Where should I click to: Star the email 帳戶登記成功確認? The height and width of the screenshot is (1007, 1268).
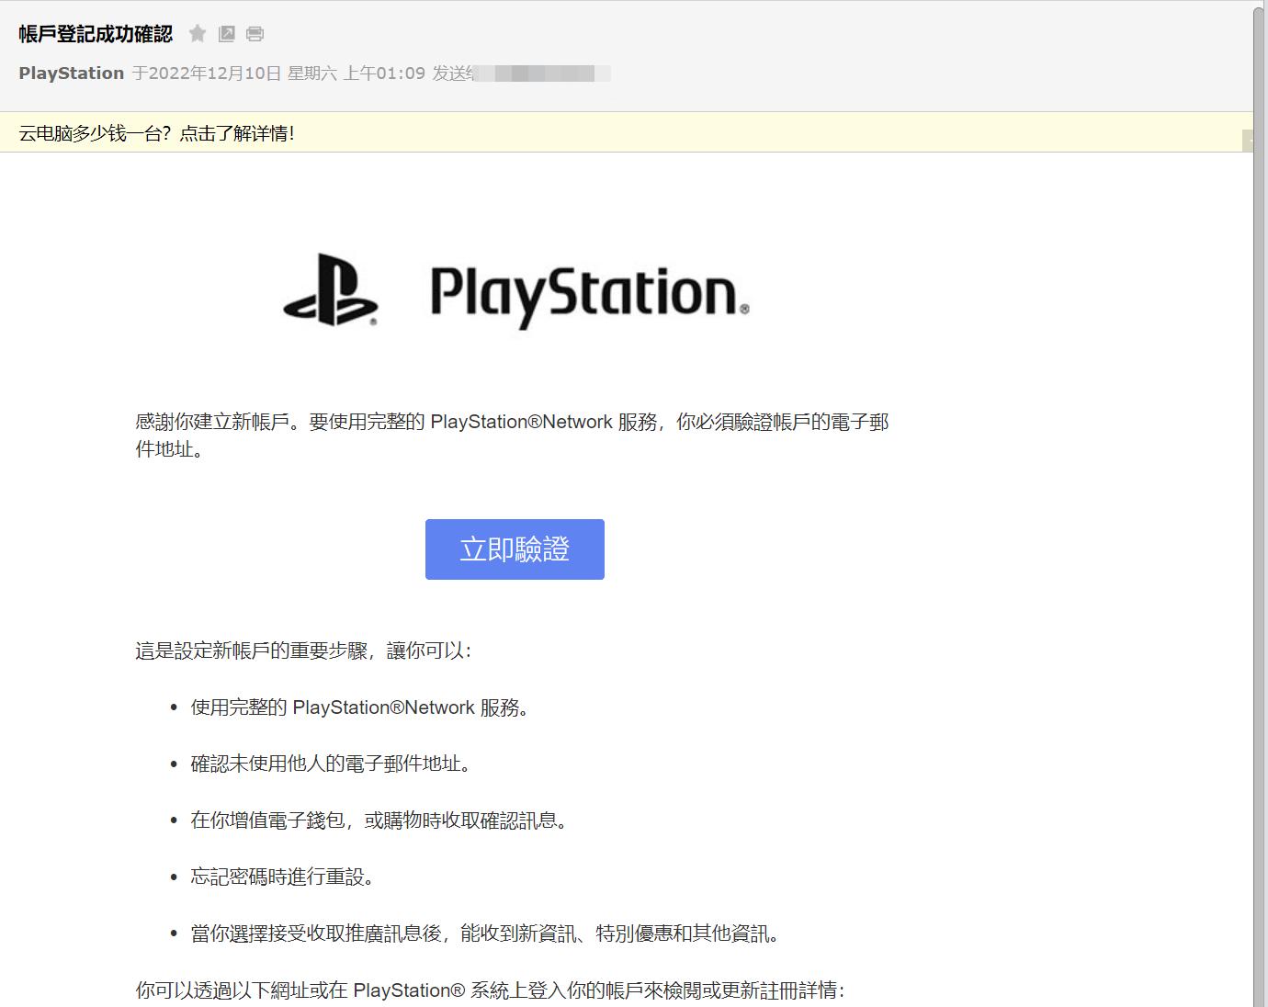197,33
